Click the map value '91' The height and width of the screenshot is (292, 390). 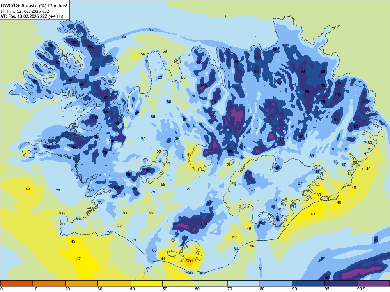point(323,259)
